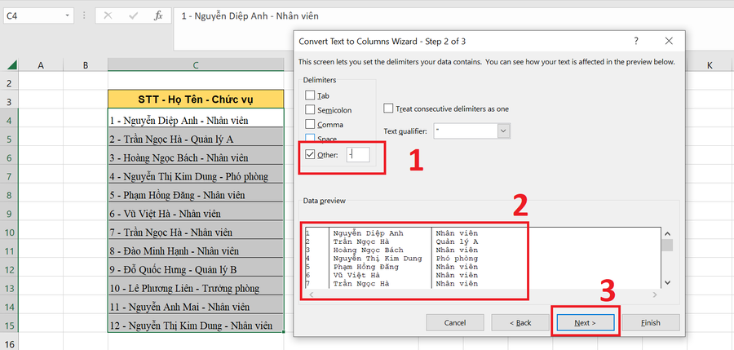734x350 pixels.
Task: Click the wizard help question mark icon
Action: point(635,41)
